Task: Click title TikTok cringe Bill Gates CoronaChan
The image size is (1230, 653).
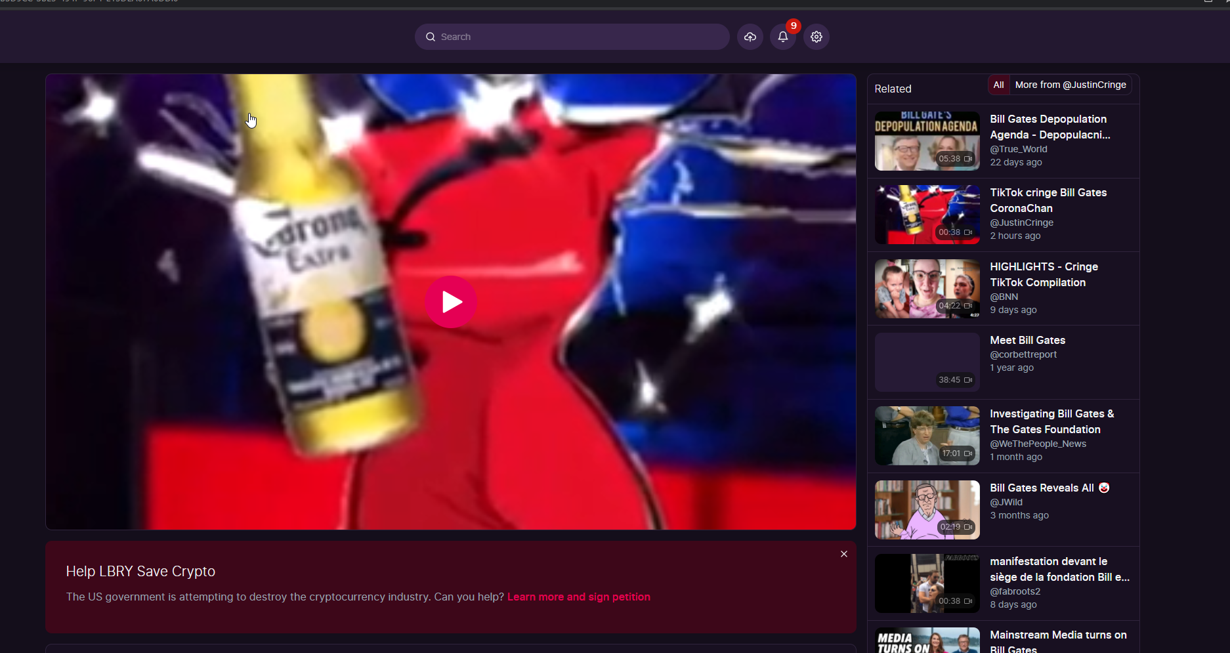Action: pos(1048,200)
